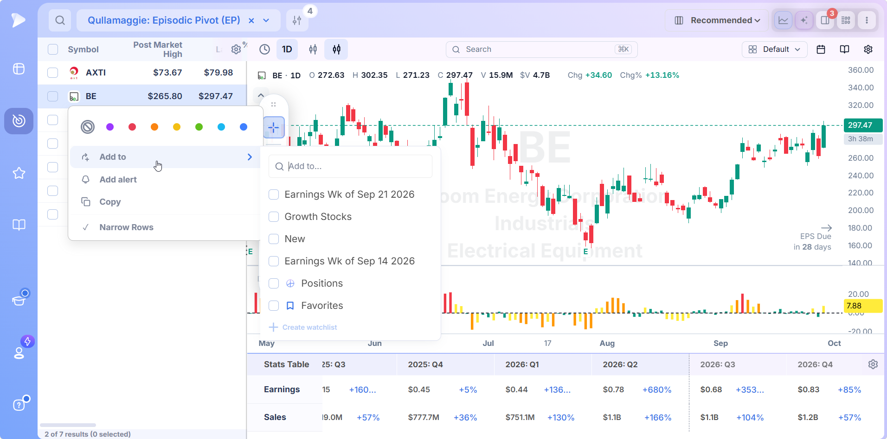Close the Episodic Pivot screener tab
The width and height of the screenshot is (887, 439).
point(251,20)
